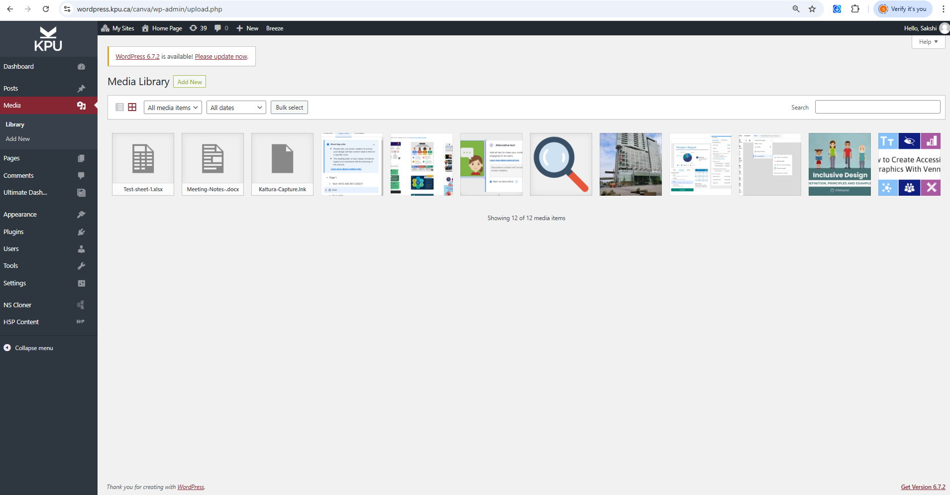Image resolution: width=950 pixels, height=495 pixels.
Task: Click the browser reload icon
Action: [46, 9]
